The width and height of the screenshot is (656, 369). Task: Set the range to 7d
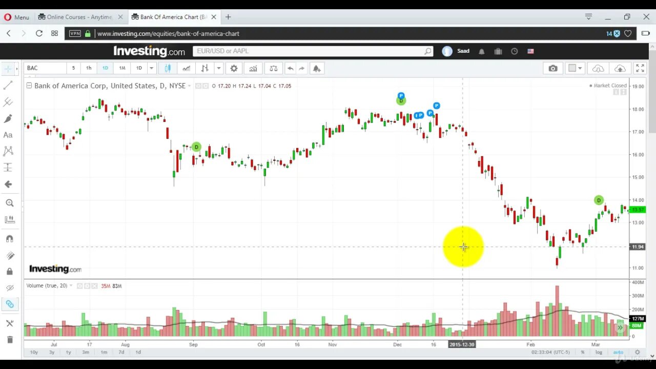pyautogui.click(x=121, y=352)
